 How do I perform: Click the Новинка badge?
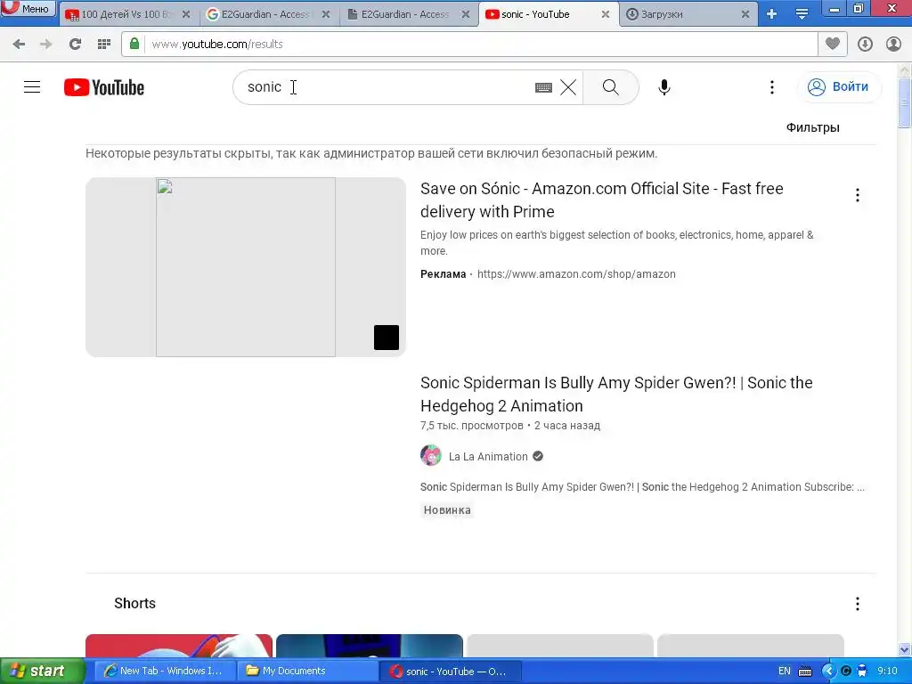(447, 510)
